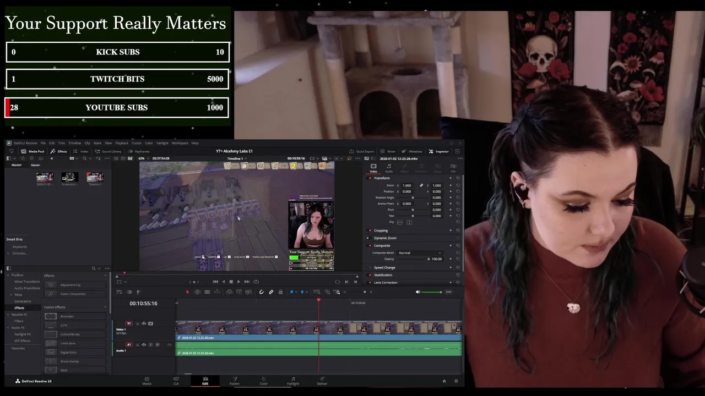
Task: Toggle loop playback icon
Action: coord(256,282)
